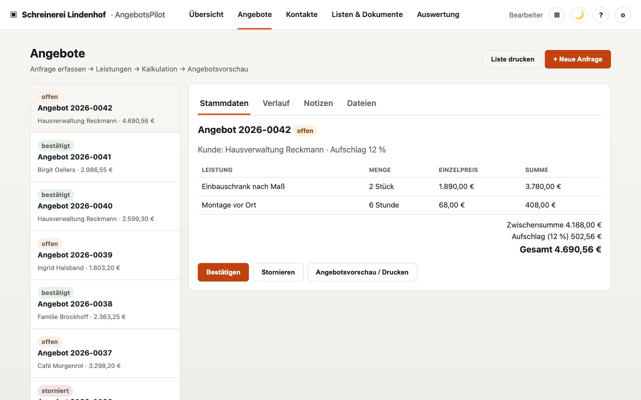Click the Zwischensumme 4.188,00 € line
The image size is (641, 400).
[x=554, y=225]
